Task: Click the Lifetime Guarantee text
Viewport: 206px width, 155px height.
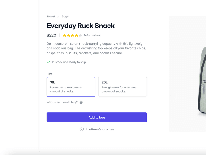Action: click(x=100, y=129)
